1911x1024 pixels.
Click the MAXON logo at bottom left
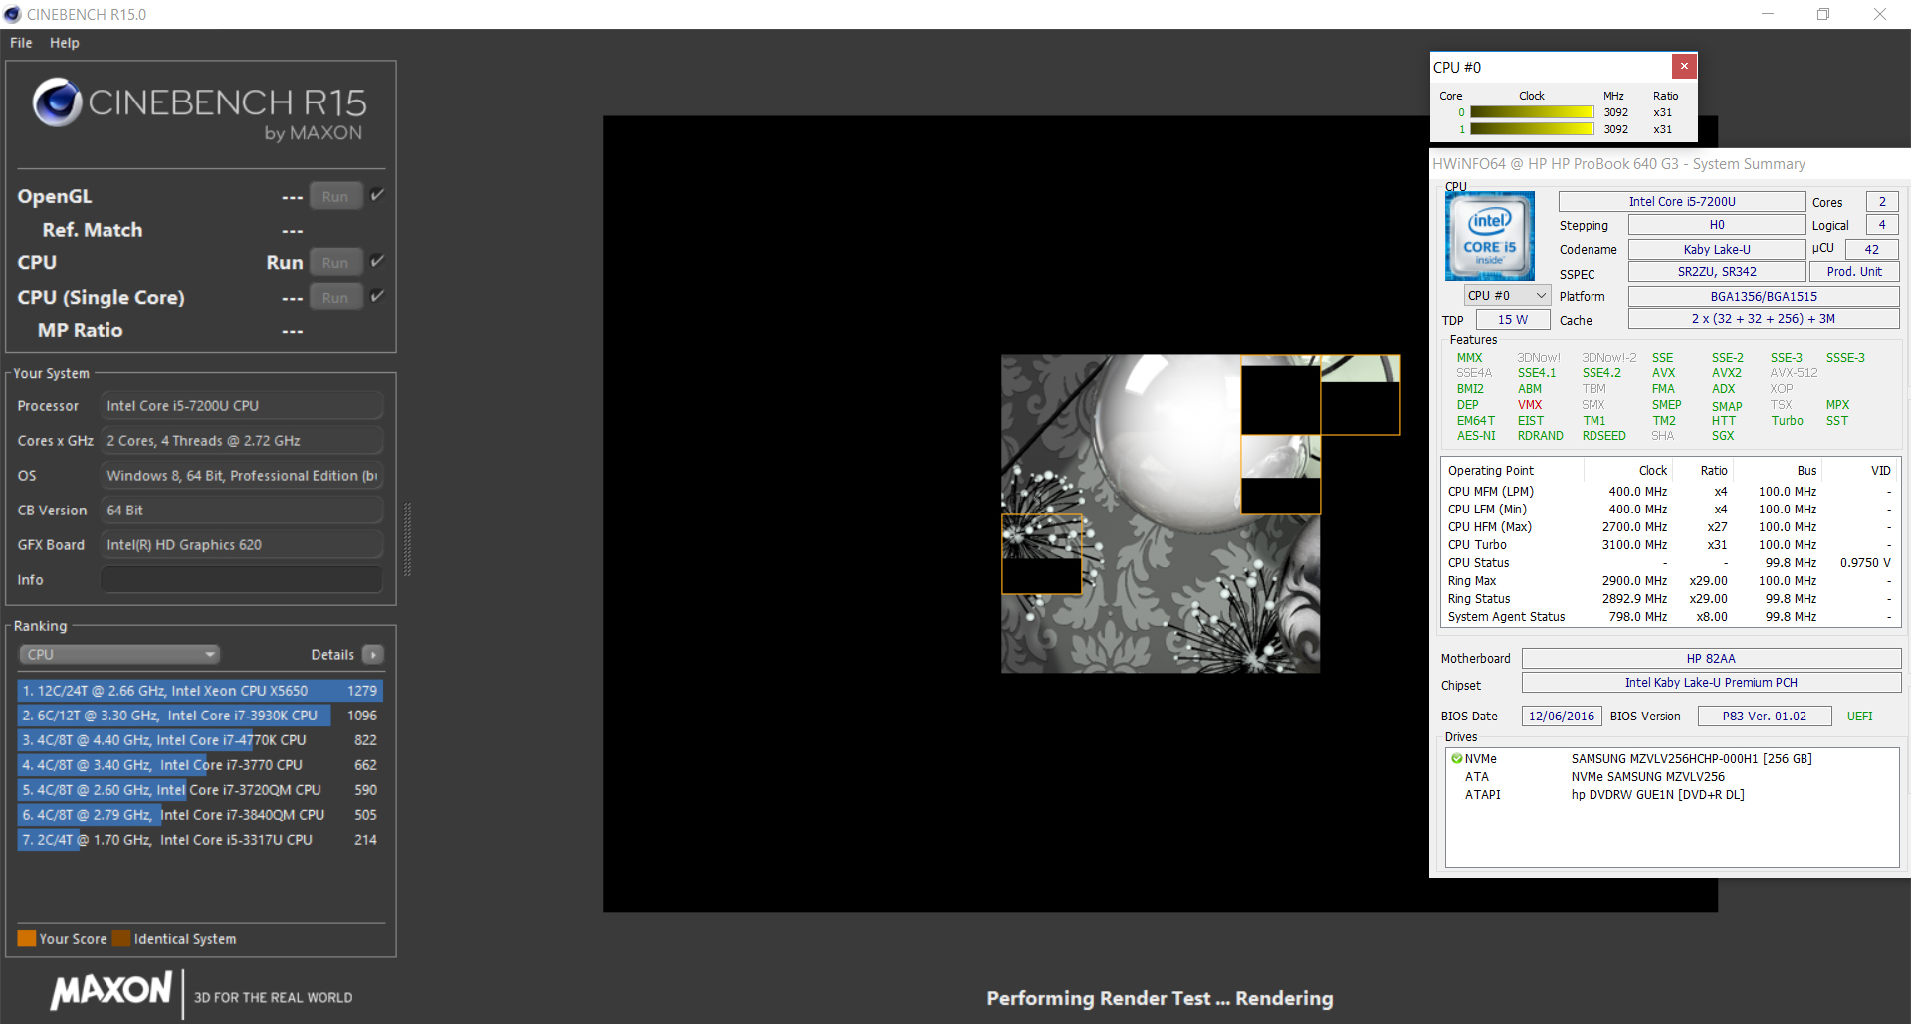click(111, 991)
